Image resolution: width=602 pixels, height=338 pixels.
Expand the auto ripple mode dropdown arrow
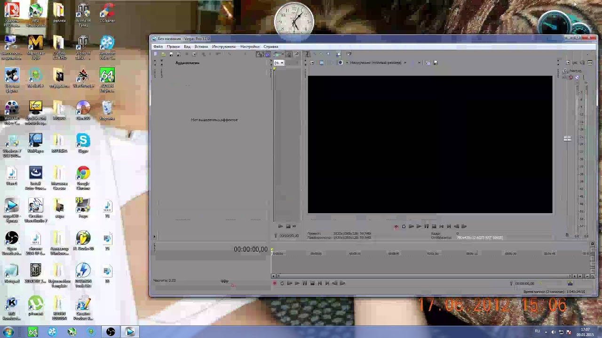click(x=283, y=54)
